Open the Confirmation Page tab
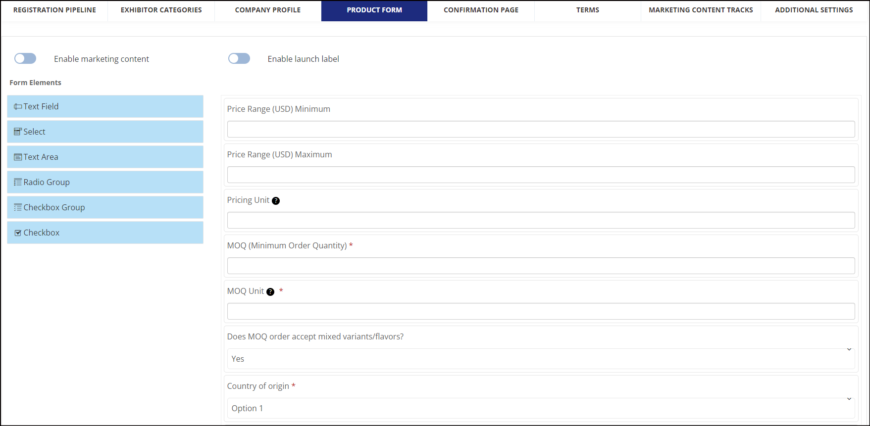 481,10
